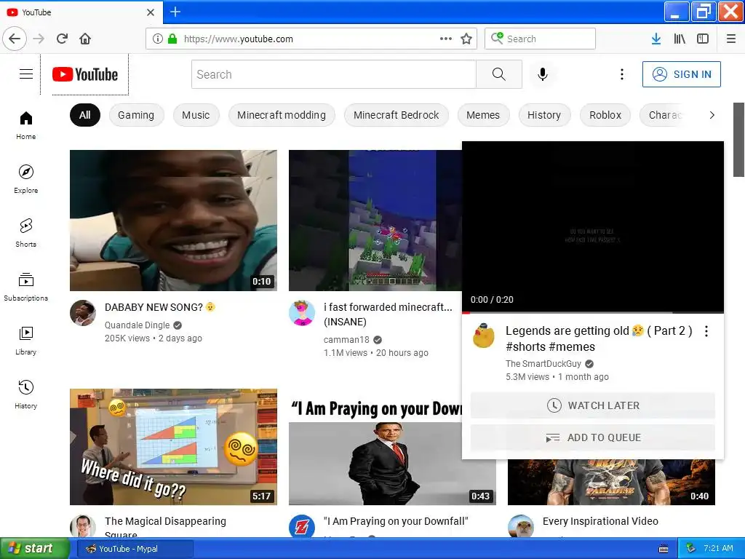745x559 pixels.
Task: Select the Gaming filter chip
Action: pos(136,115)
